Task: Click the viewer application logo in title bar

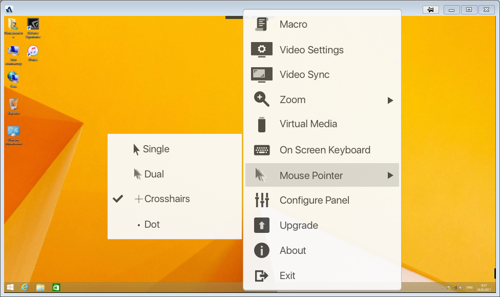Action: point(9,10)
